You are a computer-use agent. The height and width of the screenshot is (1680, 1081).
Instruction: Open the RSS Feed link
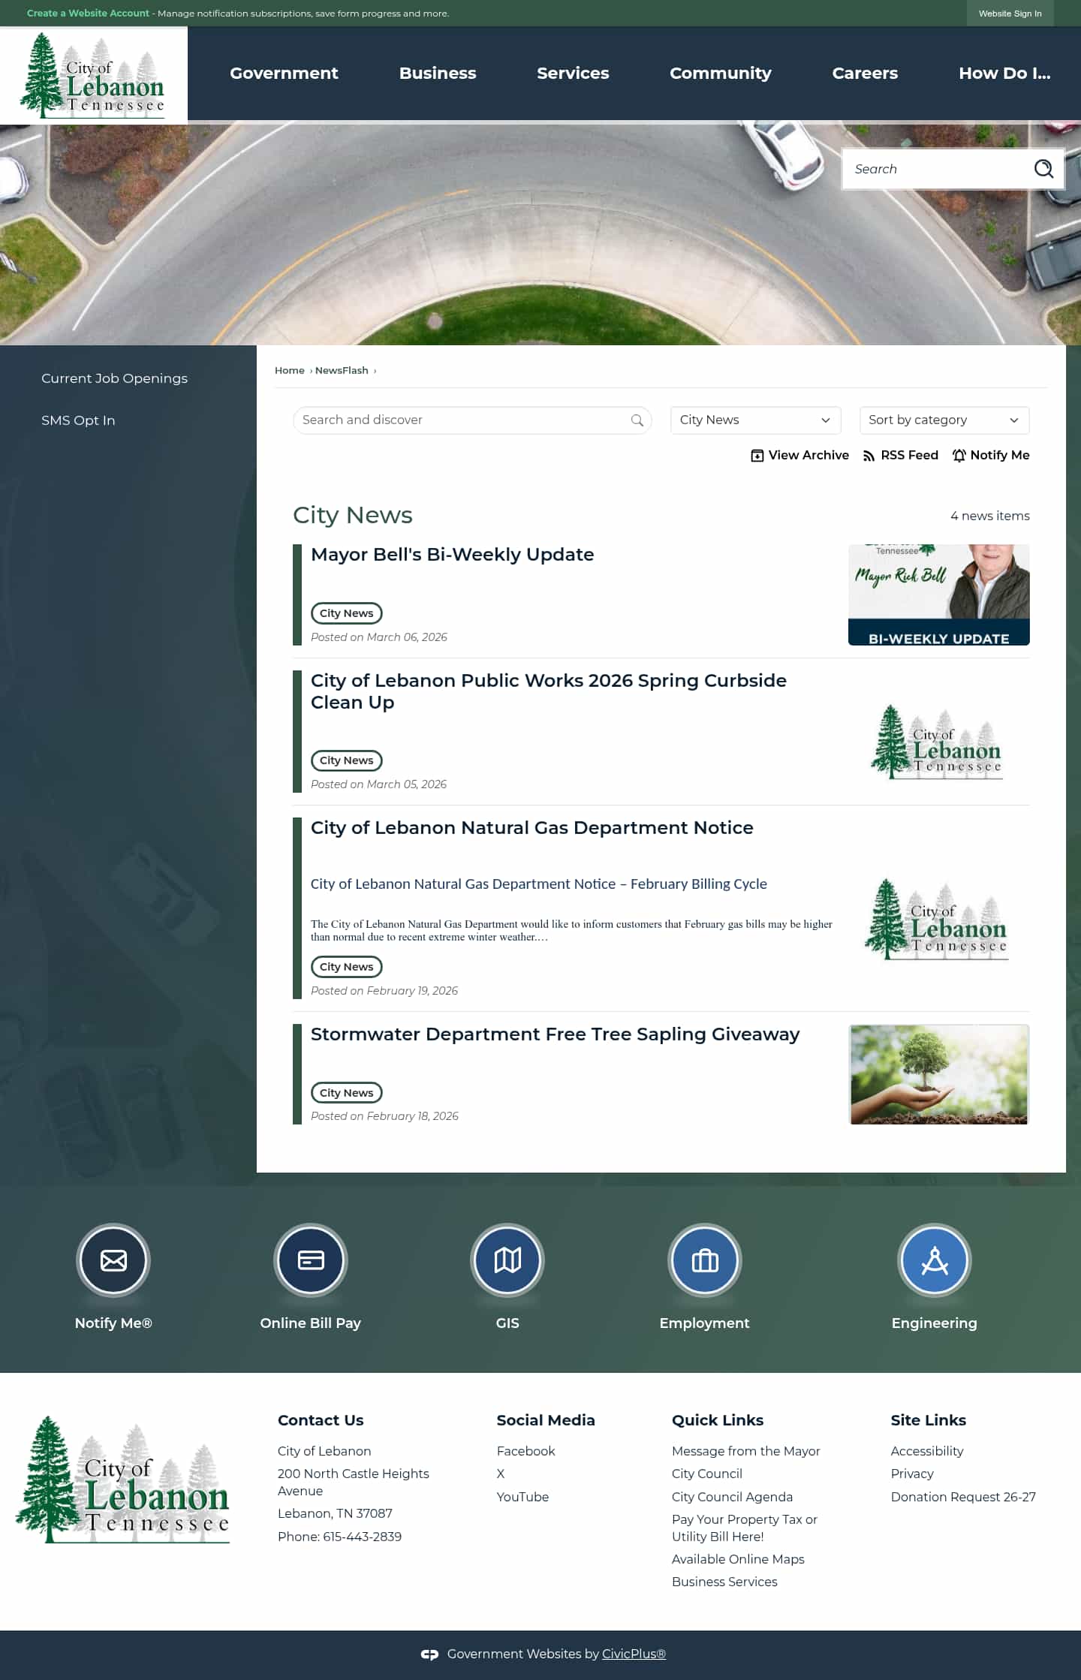click(x=900, y=455)
